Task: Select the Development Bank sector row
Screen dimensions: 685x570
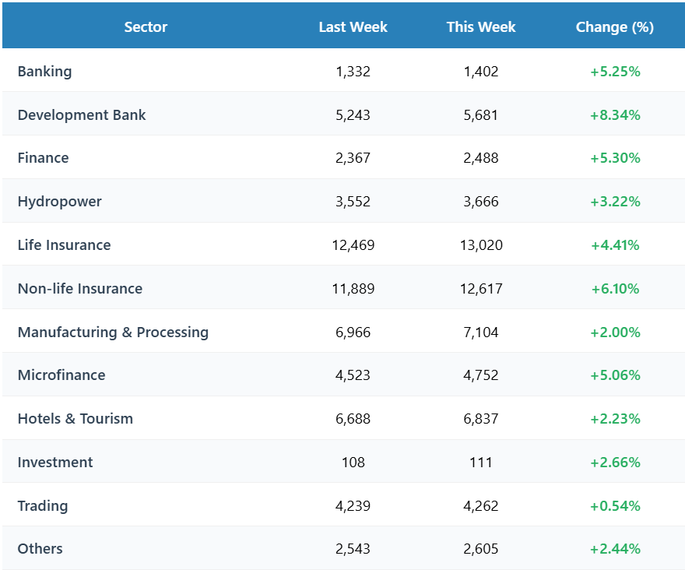Action: pyautogui.click(x=82, y=114)
